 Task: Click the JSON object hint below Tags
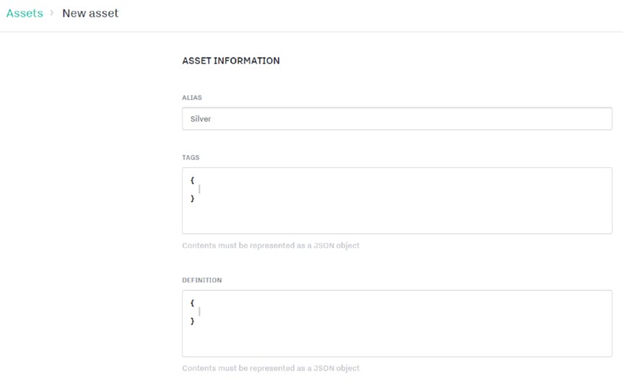click(x=270, y=246)
